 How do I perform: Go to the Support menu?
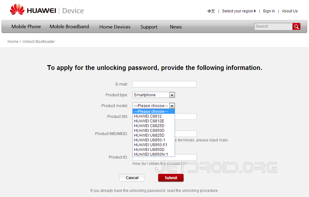coord(149,27)
